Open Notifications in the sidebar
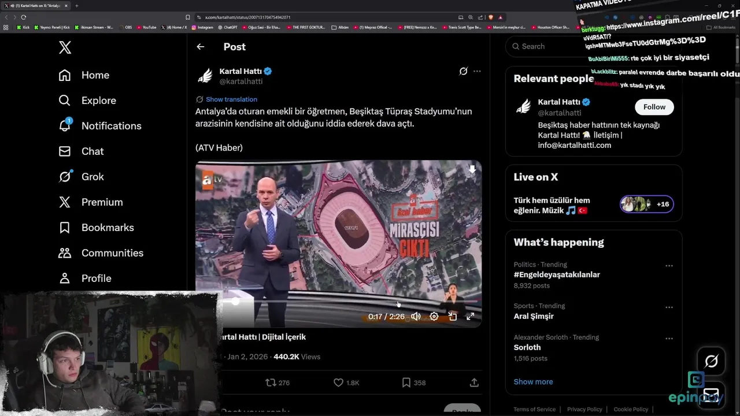 (x=99, y=126)
